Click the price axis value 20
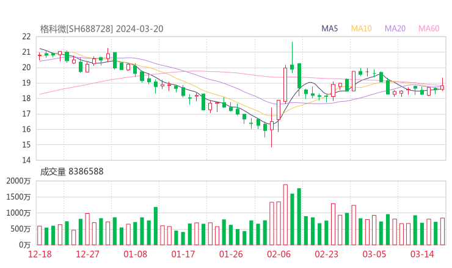The image size is (452, 268). click(x=26, y=68)
